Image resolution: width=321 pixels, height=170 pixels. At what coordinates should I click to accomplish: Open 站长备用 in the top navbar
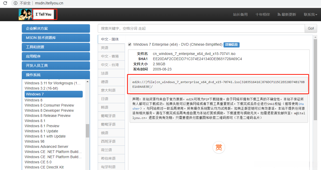240,14
